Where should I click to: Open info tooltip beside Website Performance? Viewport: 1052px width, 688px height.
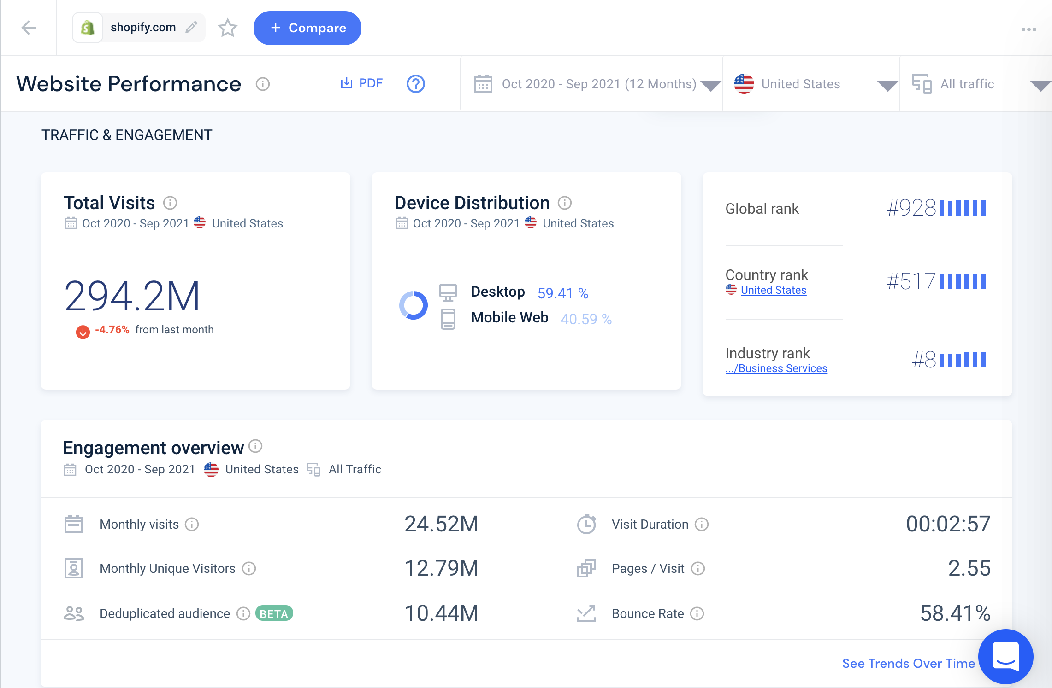[x=263, y=84]
